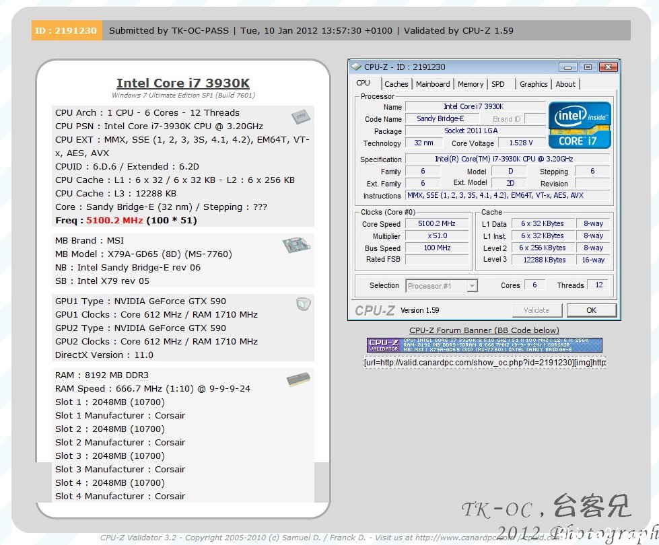Click the 'Slot 1 Manufacturer : Corsair' line

120,416
